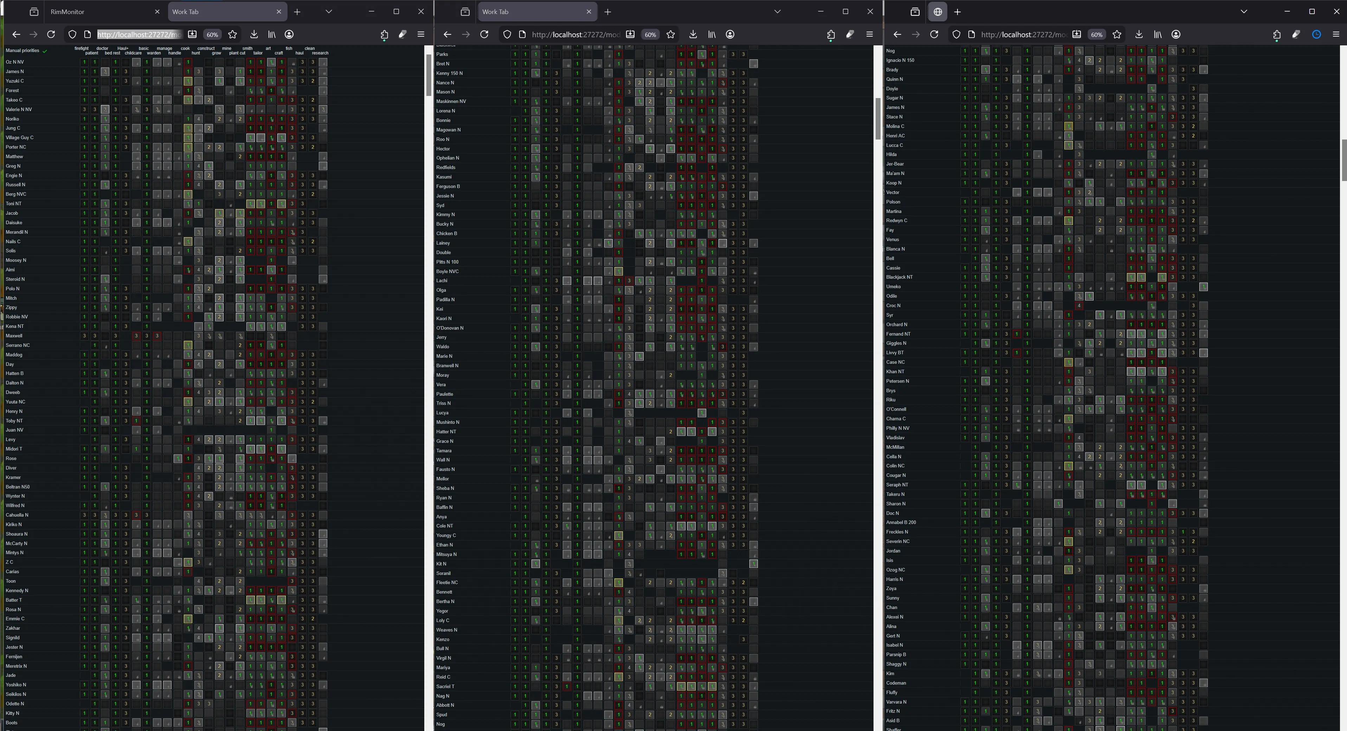Expand the list all tabs chevron, left window
The height and width of the screenshot is (731, 1347).
point(328,12)
